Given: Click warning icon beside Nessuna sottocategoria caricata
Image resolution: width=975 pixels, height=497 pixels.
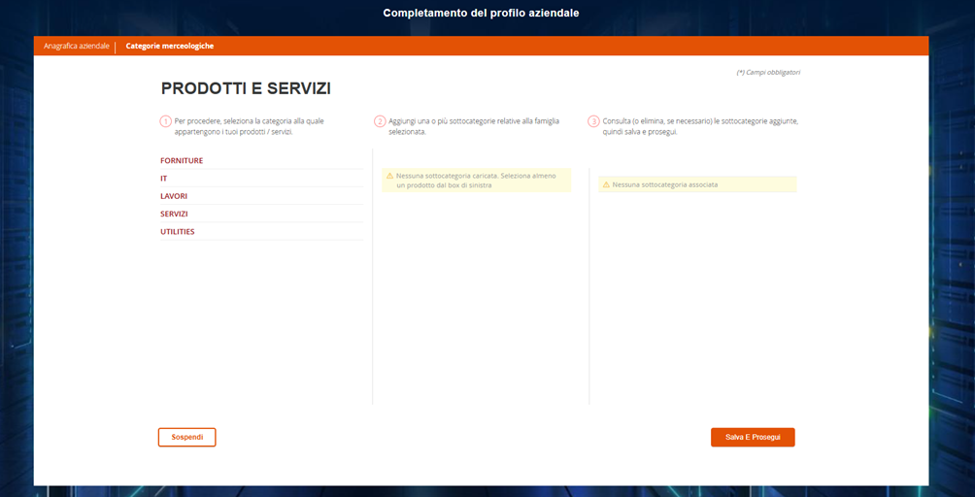Looking at the screenshot, I should click(x=389, y=176).
